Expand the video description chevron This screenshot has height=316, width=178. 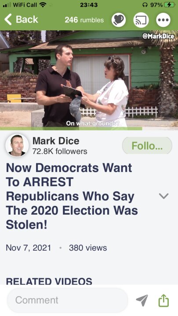pyautogui.click(x=163, y=196)
